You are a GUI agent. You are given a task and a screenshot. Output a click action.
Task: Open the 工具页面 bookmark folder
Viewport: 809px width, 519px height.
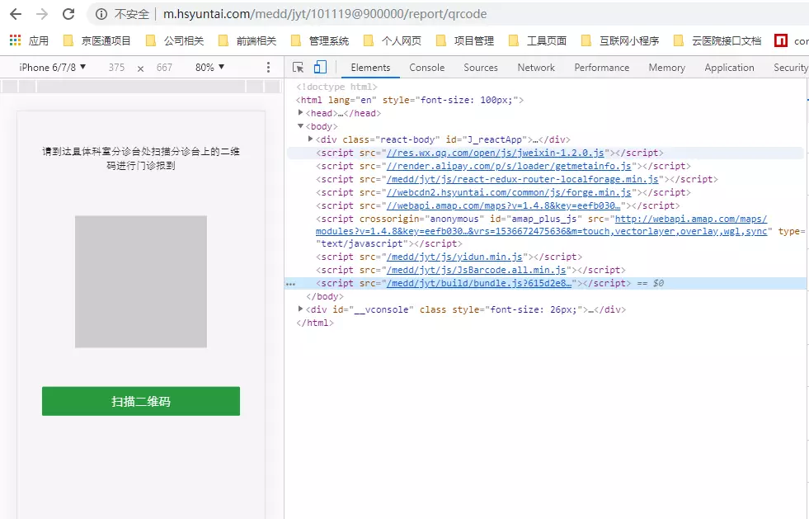point(538,40)
